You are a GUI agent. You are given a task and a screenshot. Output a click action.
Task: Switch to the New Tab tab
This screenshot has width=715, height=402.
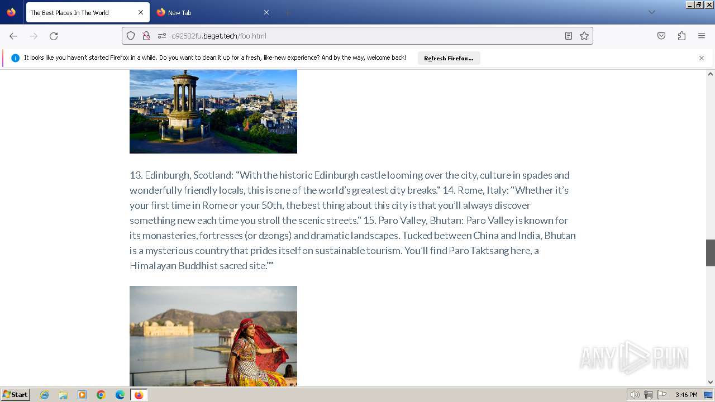click(x=213, y=12)
